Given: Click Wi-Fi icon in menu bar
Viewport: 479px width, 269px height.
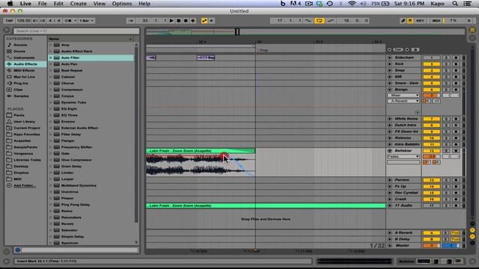Looking at the screenshot, I should (352, 4).
